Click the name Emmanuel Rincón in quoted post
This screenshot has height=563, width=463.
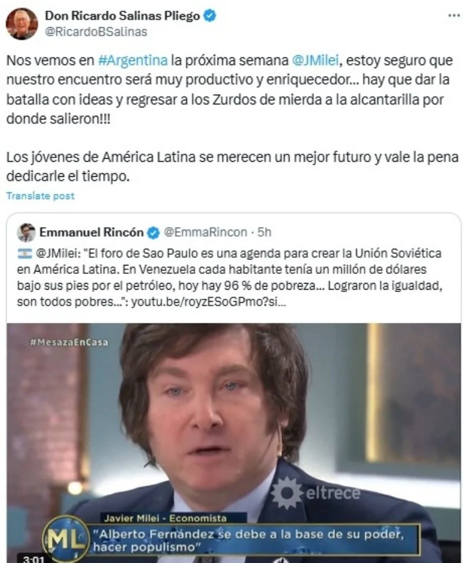[x=92, y=232]
